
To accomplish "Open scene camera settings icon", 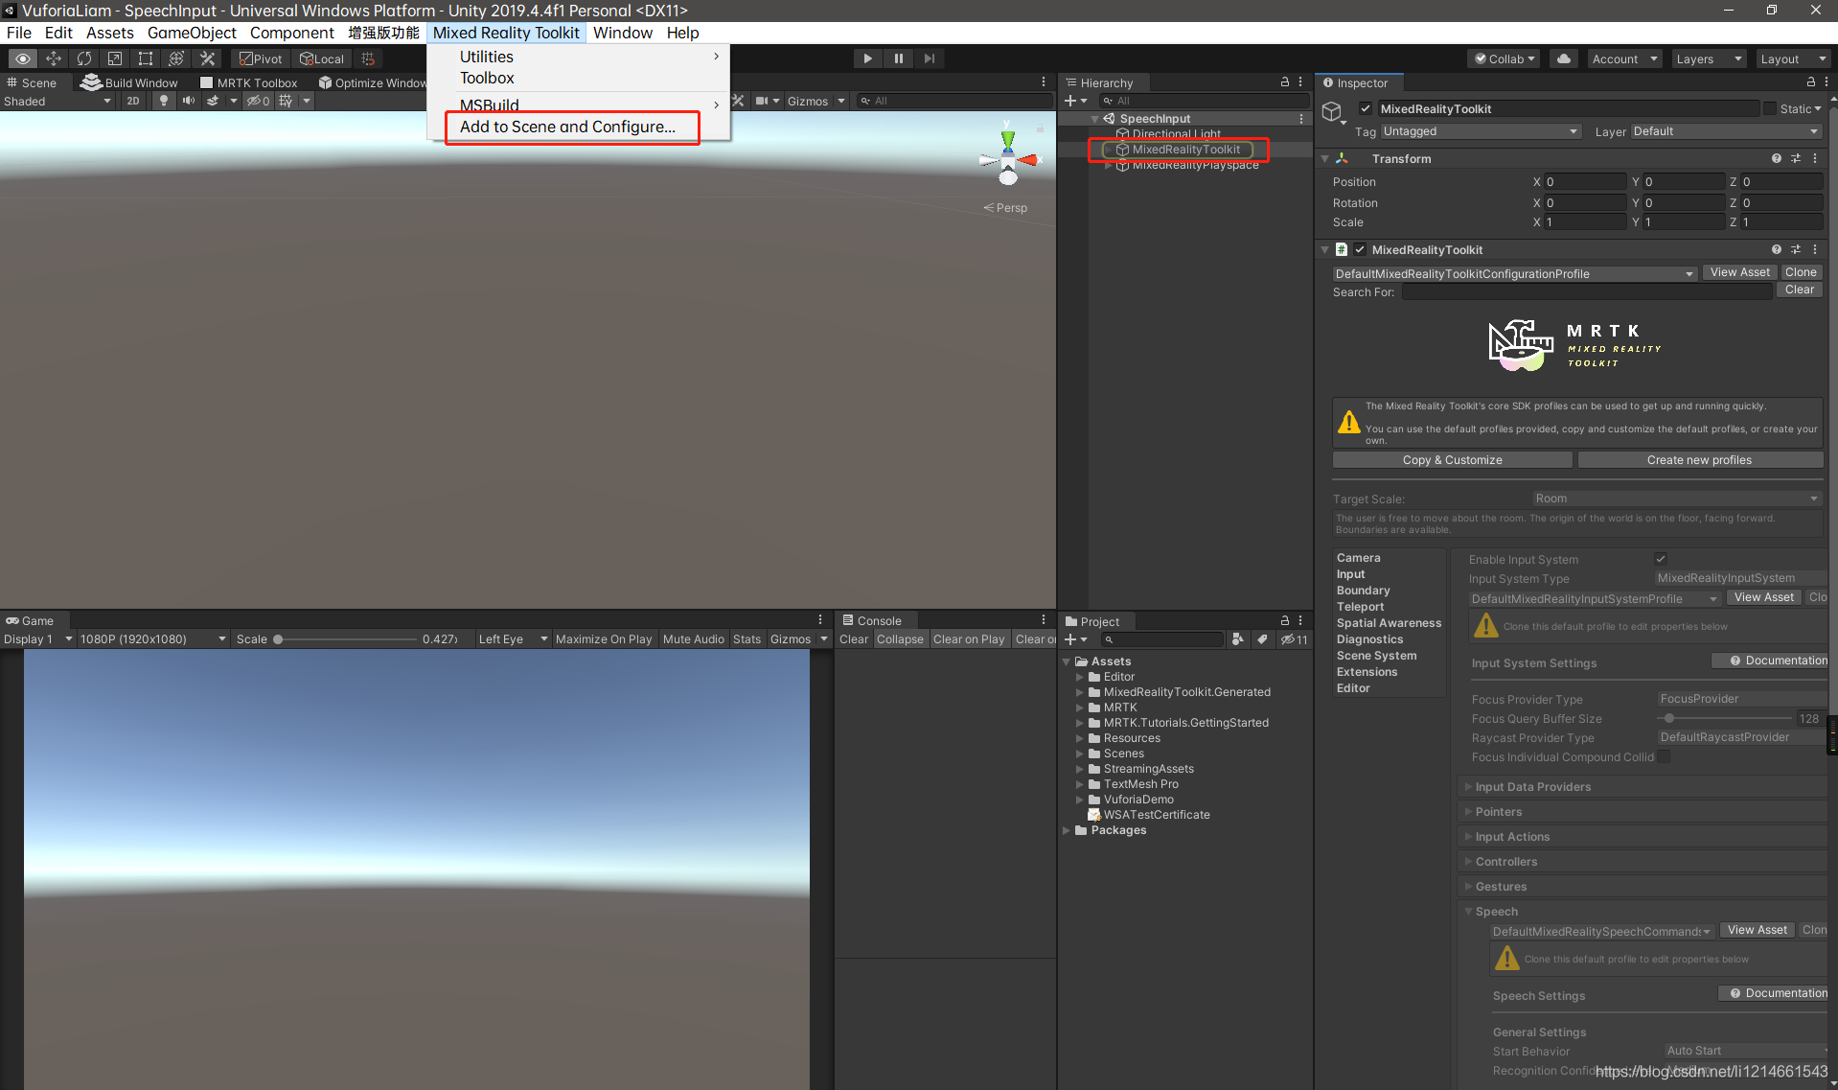I will (762, 101).
